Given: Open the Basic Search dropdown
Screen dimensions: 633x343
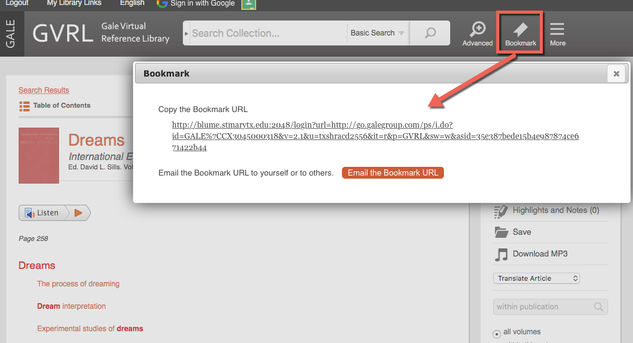Looking at the screenshot, I should pos(377,33).
